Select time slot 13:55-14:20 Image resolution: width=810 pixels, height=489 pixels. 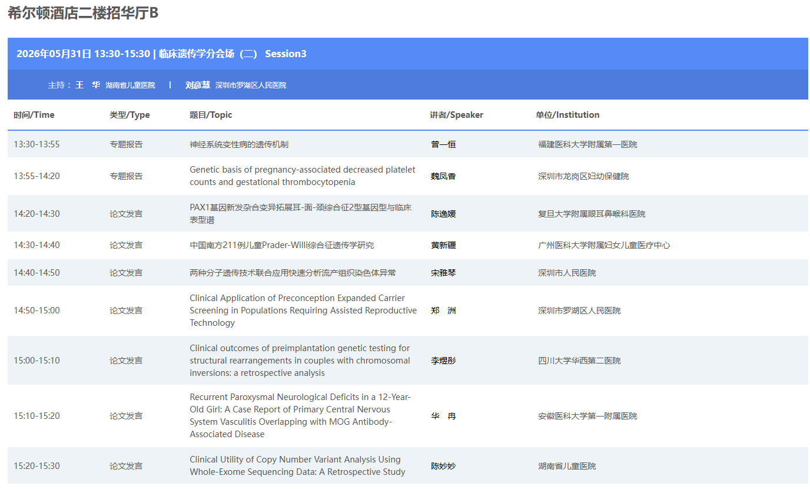(x=36, y=176)
